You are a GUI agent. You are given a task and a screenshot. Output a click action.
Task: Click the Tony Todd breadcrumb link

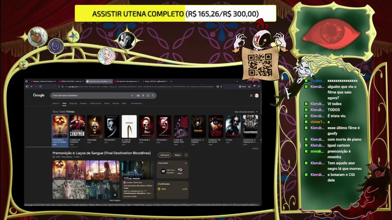(x=59, y=112)
